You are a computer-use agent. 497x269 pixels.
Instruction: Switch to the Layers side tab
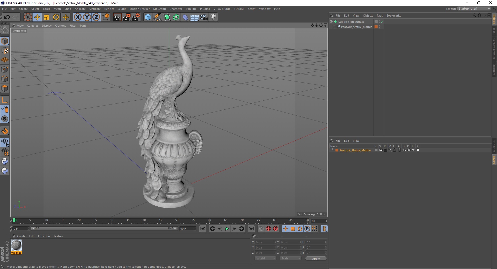pos(494,160)
